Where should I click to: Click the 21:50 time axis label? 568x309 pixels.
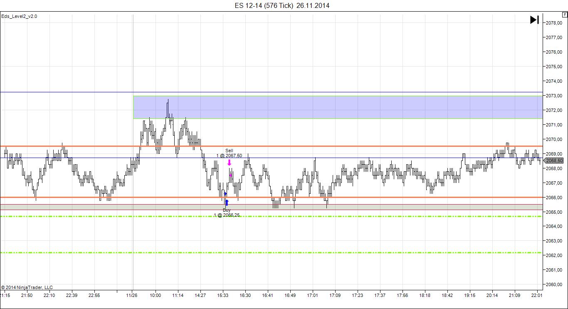[x=27, y=295]
